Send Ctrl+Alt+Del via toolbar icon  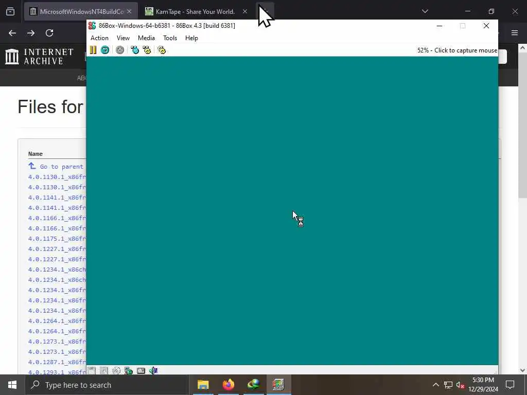[x=135, y=50]
